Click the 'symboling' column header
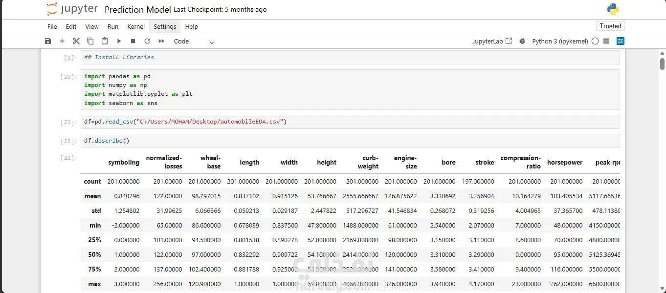Viewport: 666px width, 293px height. coord(124,163)
